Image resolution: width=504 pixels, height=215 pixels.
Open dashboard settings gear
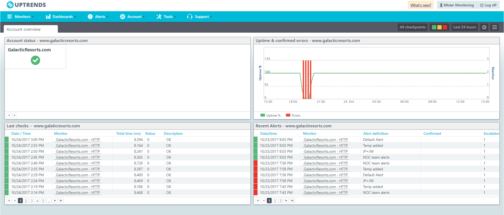[x=484, y=27]
